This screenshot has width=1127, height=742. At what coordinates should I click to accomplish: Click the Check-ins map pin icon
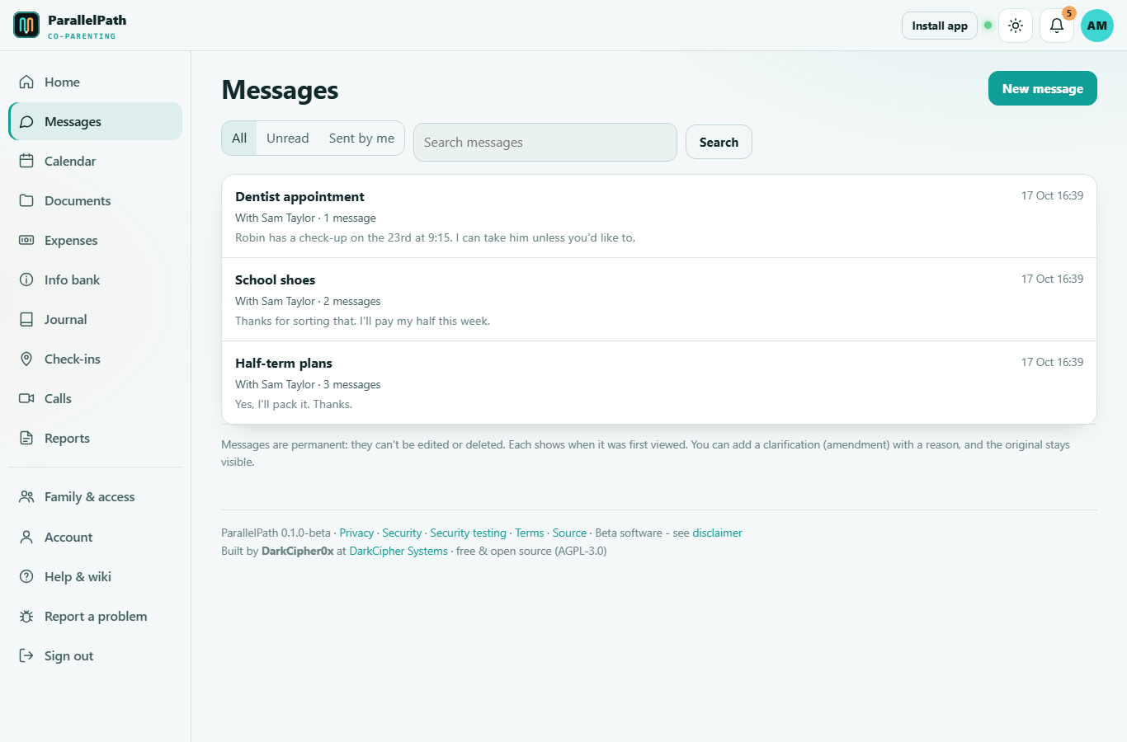(x=26, y=359)
